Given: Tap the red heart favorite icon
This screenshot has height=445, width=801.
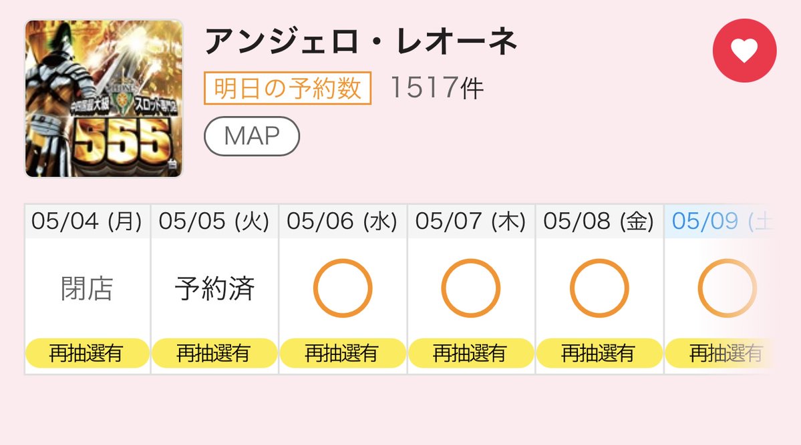Looking at the screenshot, I should [744, 51].
